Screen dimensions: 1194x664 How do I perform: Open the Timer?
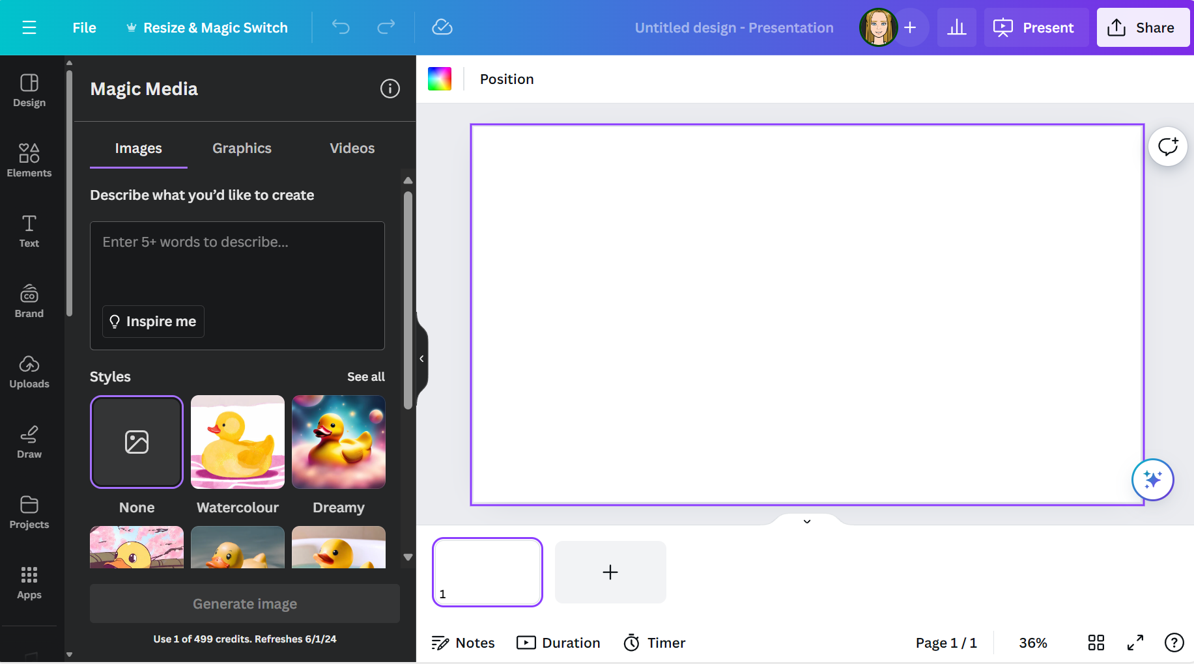[x=655, y=643]
